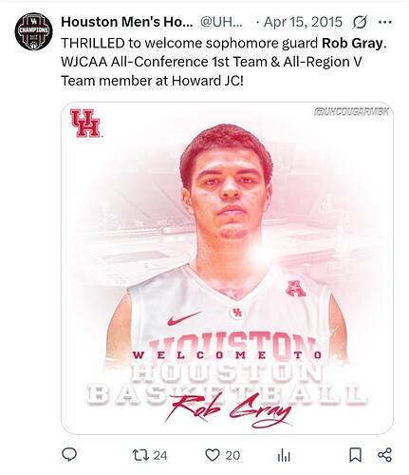Like the tweet with heart icon
The width and height of the screenshot is (409, 475).
tap(213, 455)
